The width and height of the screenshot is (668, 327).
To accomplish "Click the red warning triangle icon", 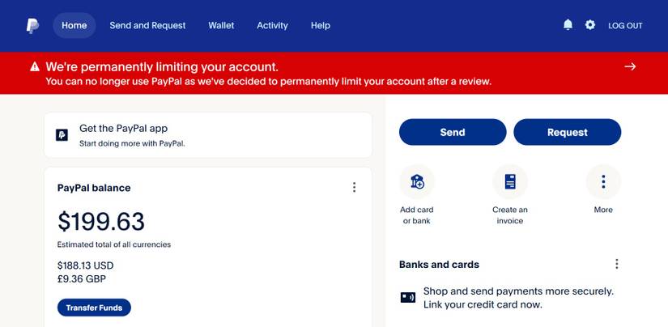I will click(x=35, y=67).
